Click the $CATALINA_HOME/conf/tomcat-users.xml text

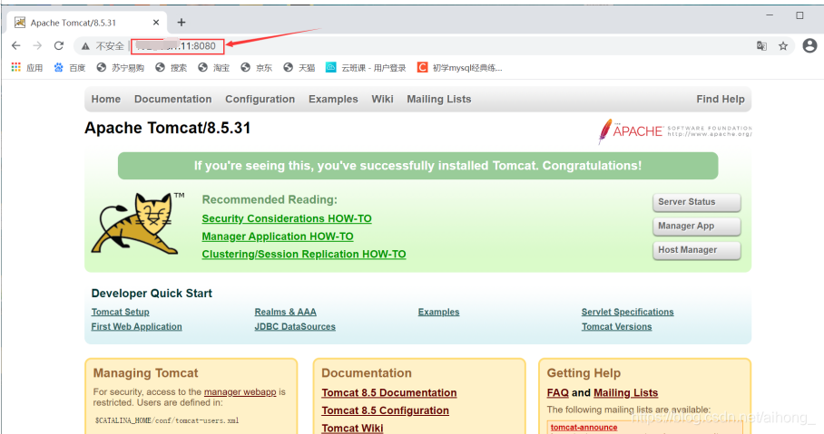[x=167, y=420]
